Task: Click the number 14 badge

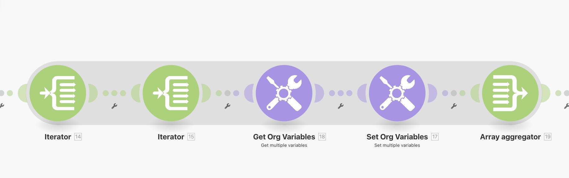Action: point(78,137)
